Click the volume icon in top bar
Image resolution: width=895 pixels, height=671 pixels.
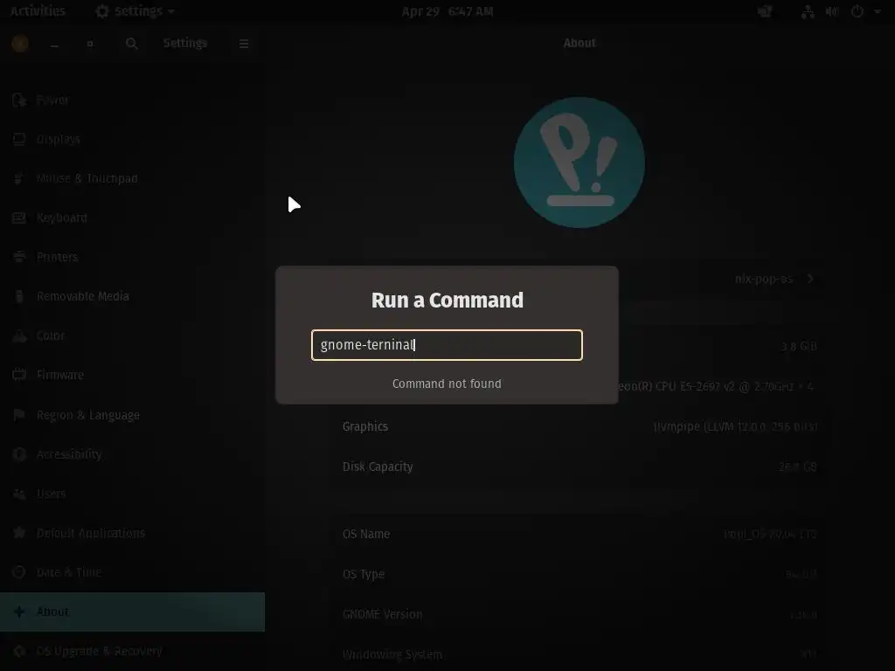click(x=832, y=11)
